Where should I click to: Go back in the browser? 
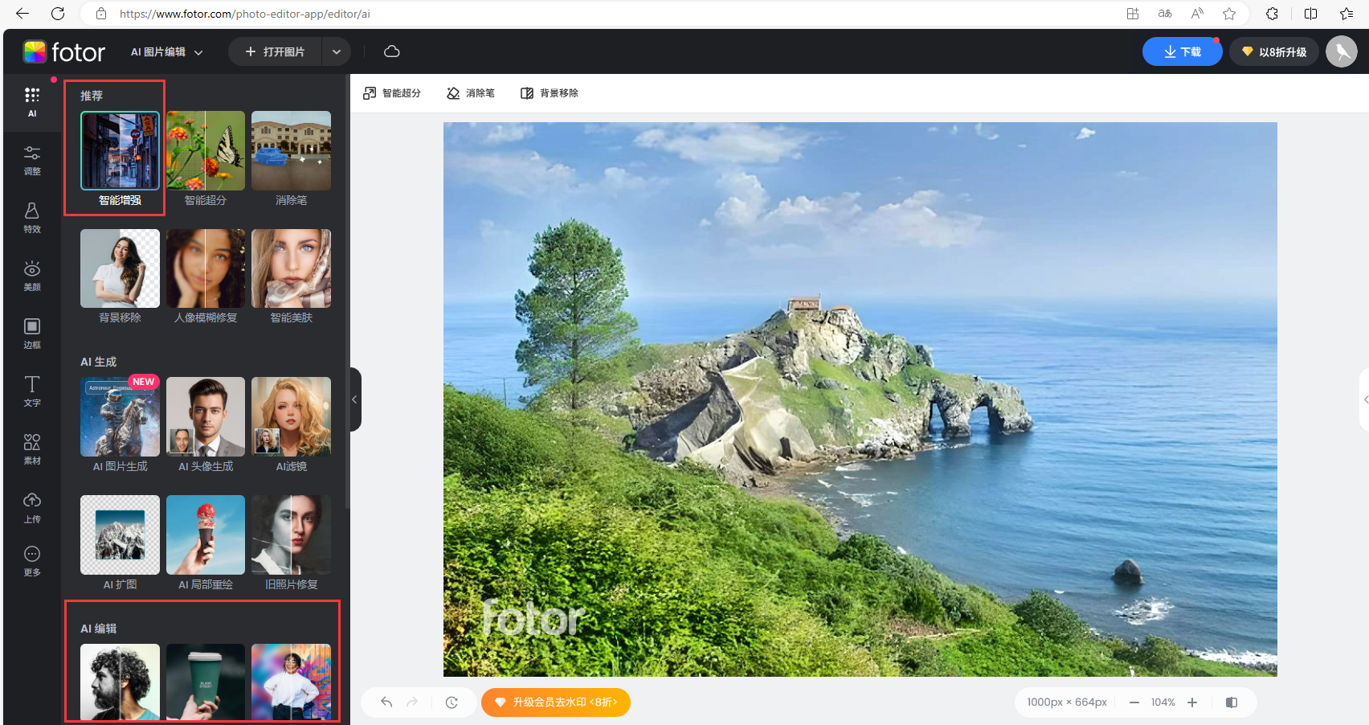(x=22, y=14)
